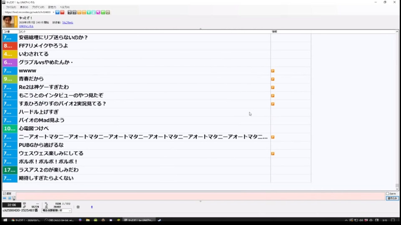Click the orange badge on 青春だから row
Image resolution: width=401 pixels, height=225 pixels.
273,79
